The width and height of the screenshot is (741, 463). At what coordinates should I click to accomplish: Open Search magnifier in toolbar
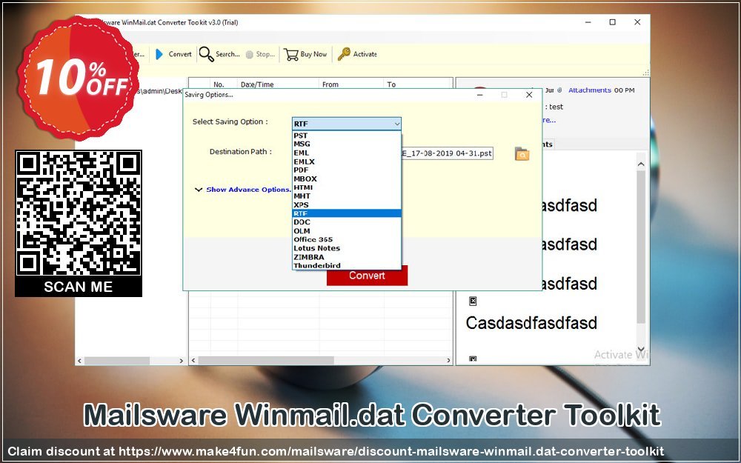tap(206, 54)
